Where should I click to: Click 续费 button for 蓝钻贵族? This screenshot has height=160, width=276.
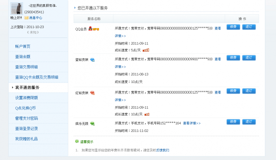[233, 58]
